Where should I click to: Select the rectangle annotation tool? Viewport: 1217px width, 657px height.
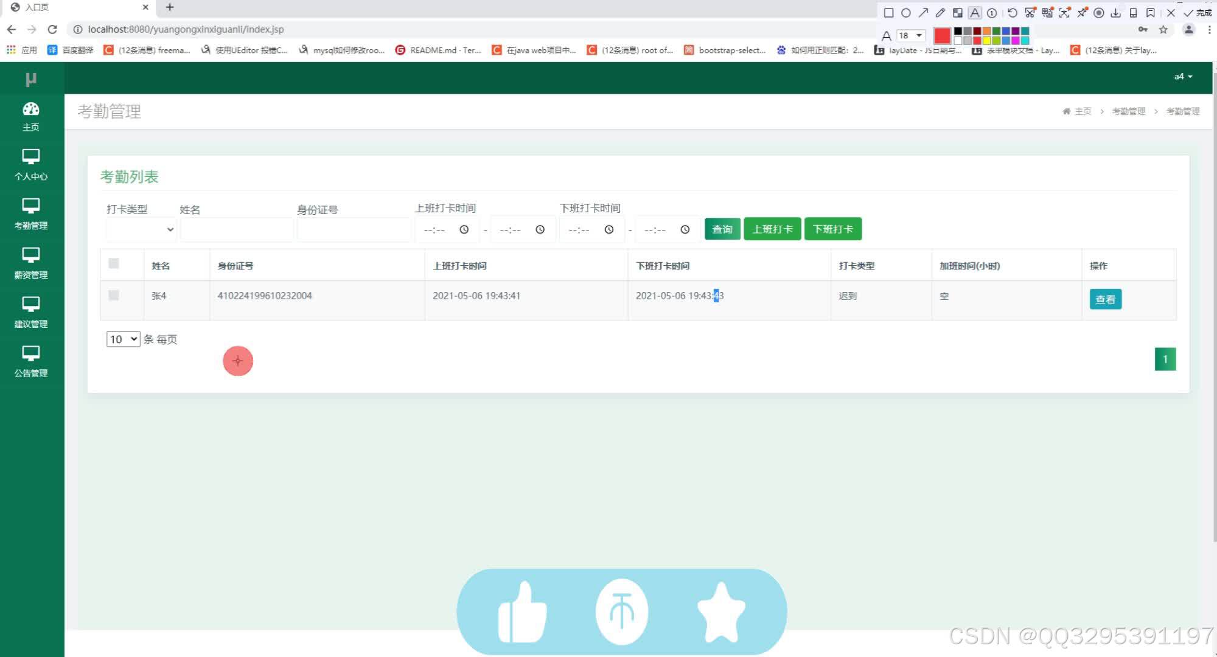coord(888,13)
